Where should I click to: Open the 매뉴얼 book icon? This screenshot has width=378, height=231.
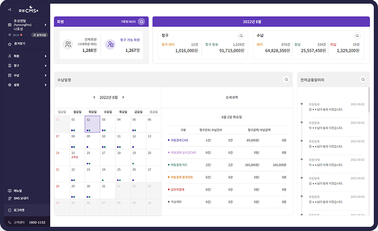pyautogui.click(x=9, y=191)
